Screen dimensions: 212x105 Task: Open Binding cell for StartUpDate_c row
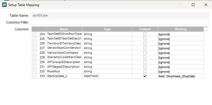click(x=181, y=76)
